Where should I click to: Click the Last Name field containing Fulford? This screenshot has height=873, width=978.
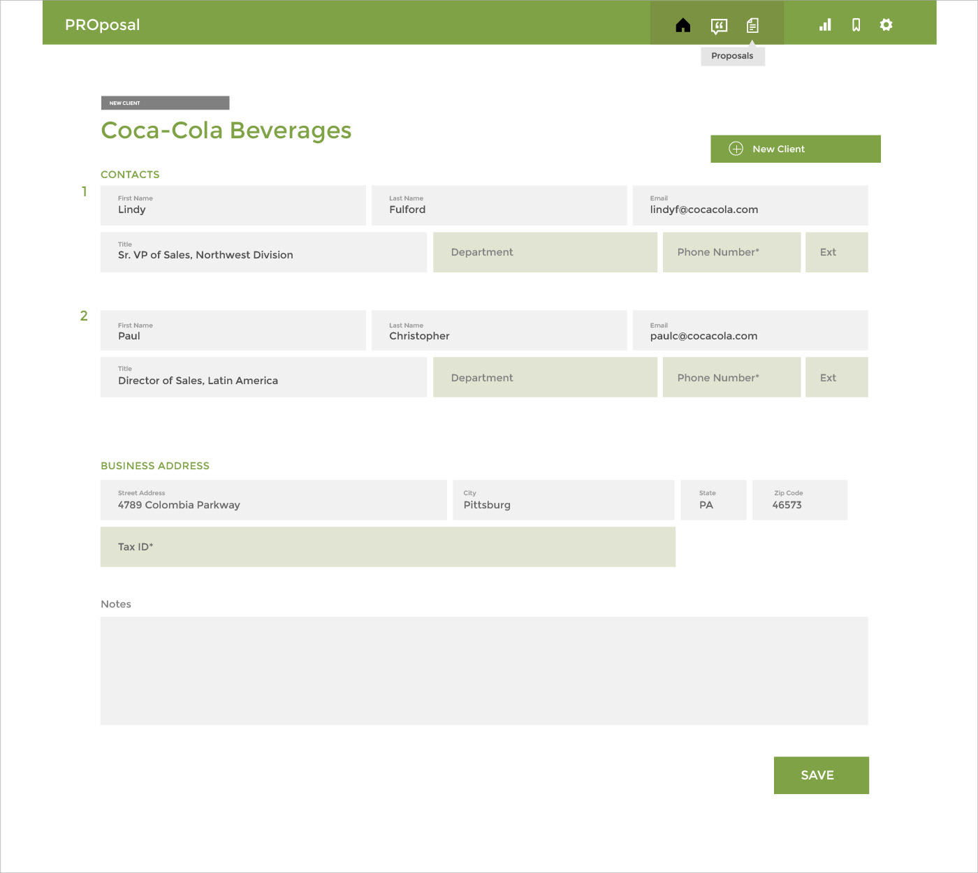pos(499,205)
